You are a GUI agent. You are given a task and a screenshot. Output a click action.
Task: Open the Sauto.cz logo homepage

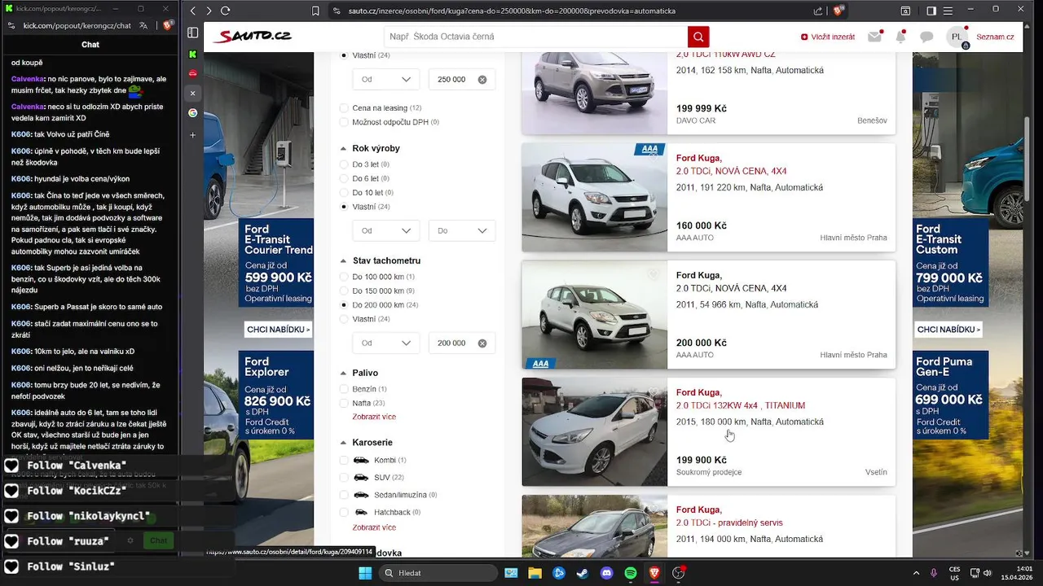253,37
